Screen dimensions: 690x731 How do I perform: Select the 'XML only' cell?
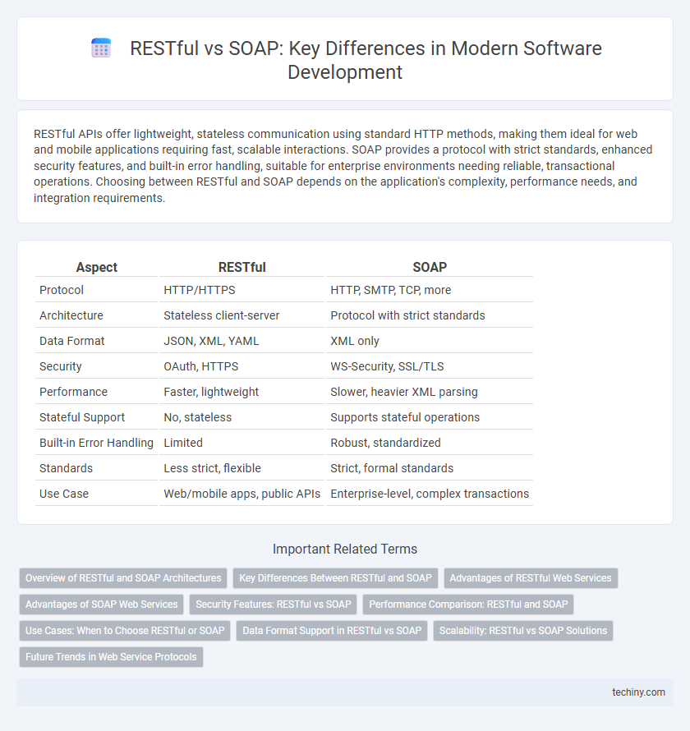click(x=430, y=341)
